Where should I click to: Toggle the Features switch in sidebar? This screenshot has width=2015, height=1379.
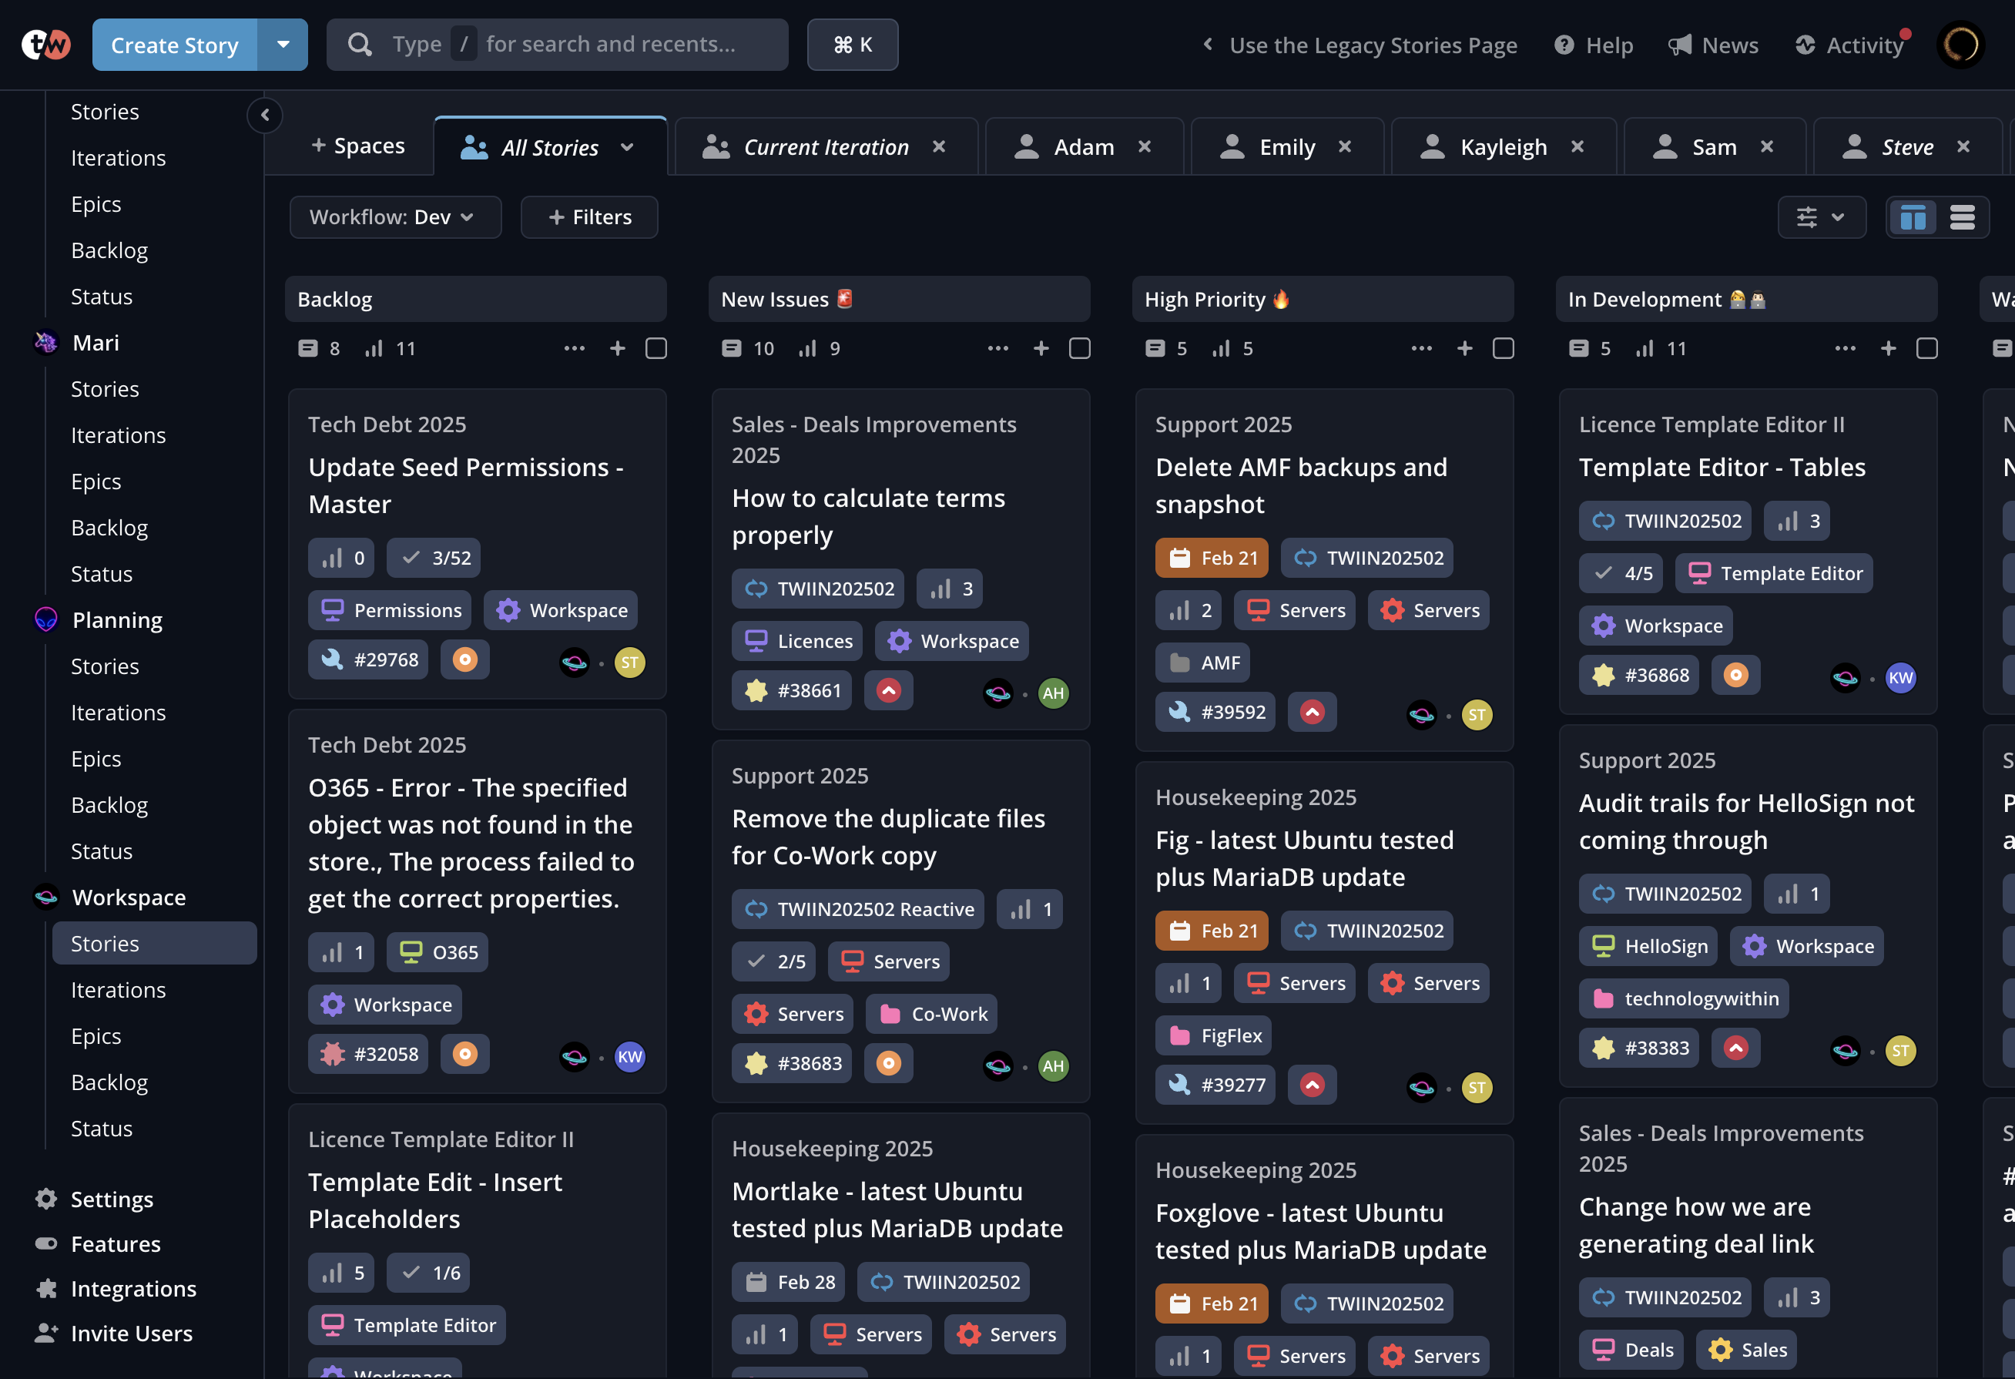pos(45,1243)
